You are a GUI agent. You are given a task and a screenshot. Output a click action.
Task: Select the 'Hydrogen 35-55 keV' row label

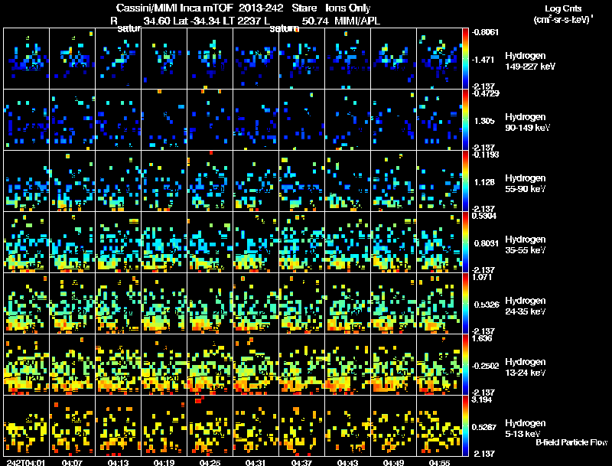[526, 245]
